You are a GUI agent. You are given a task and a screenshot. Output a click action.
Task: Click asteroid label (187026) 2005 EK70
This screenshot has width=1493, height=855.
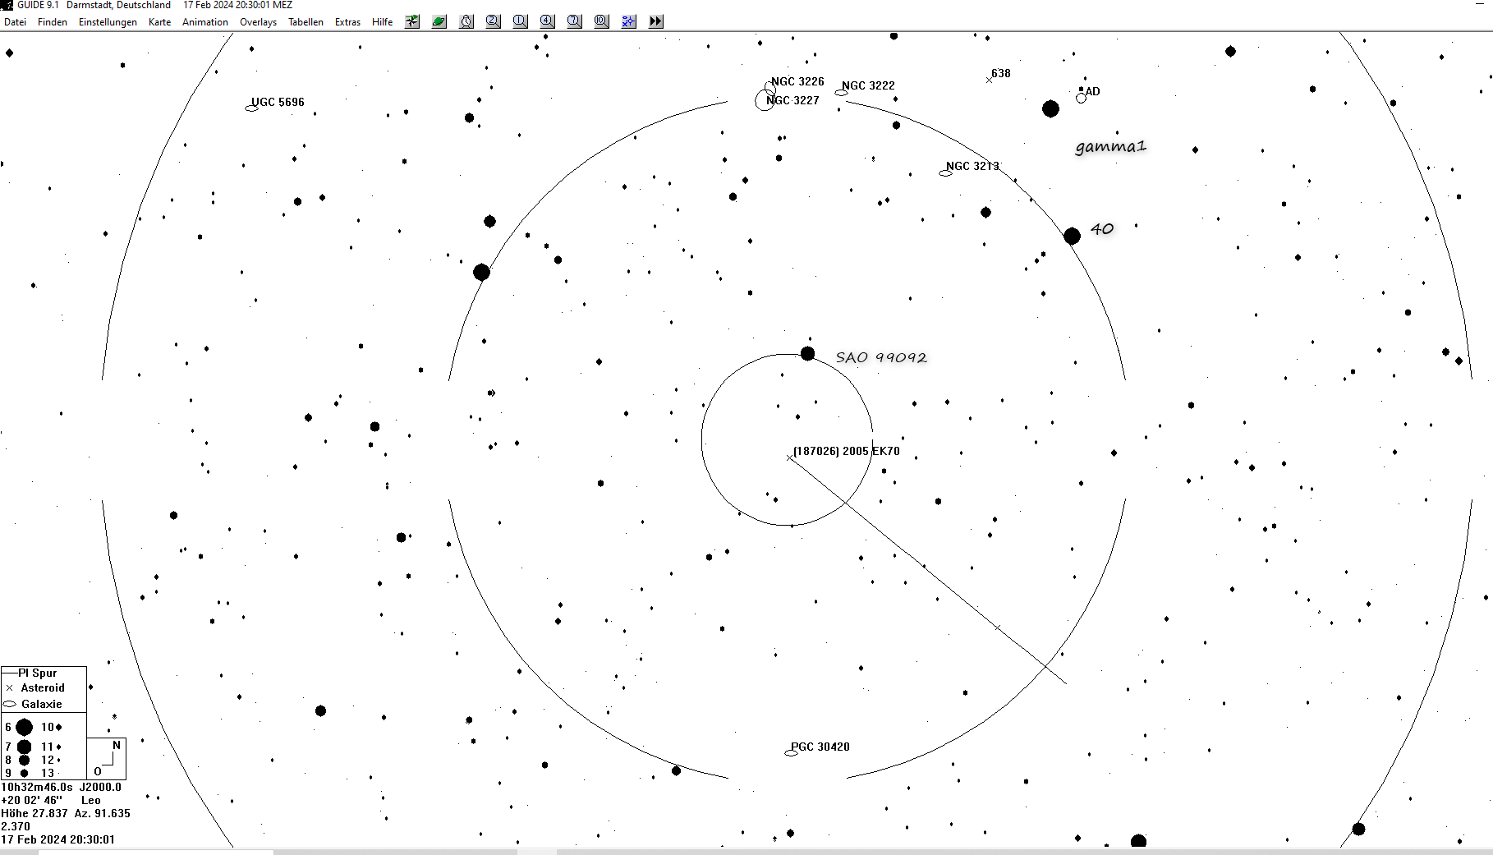click(x=847, y=451)
